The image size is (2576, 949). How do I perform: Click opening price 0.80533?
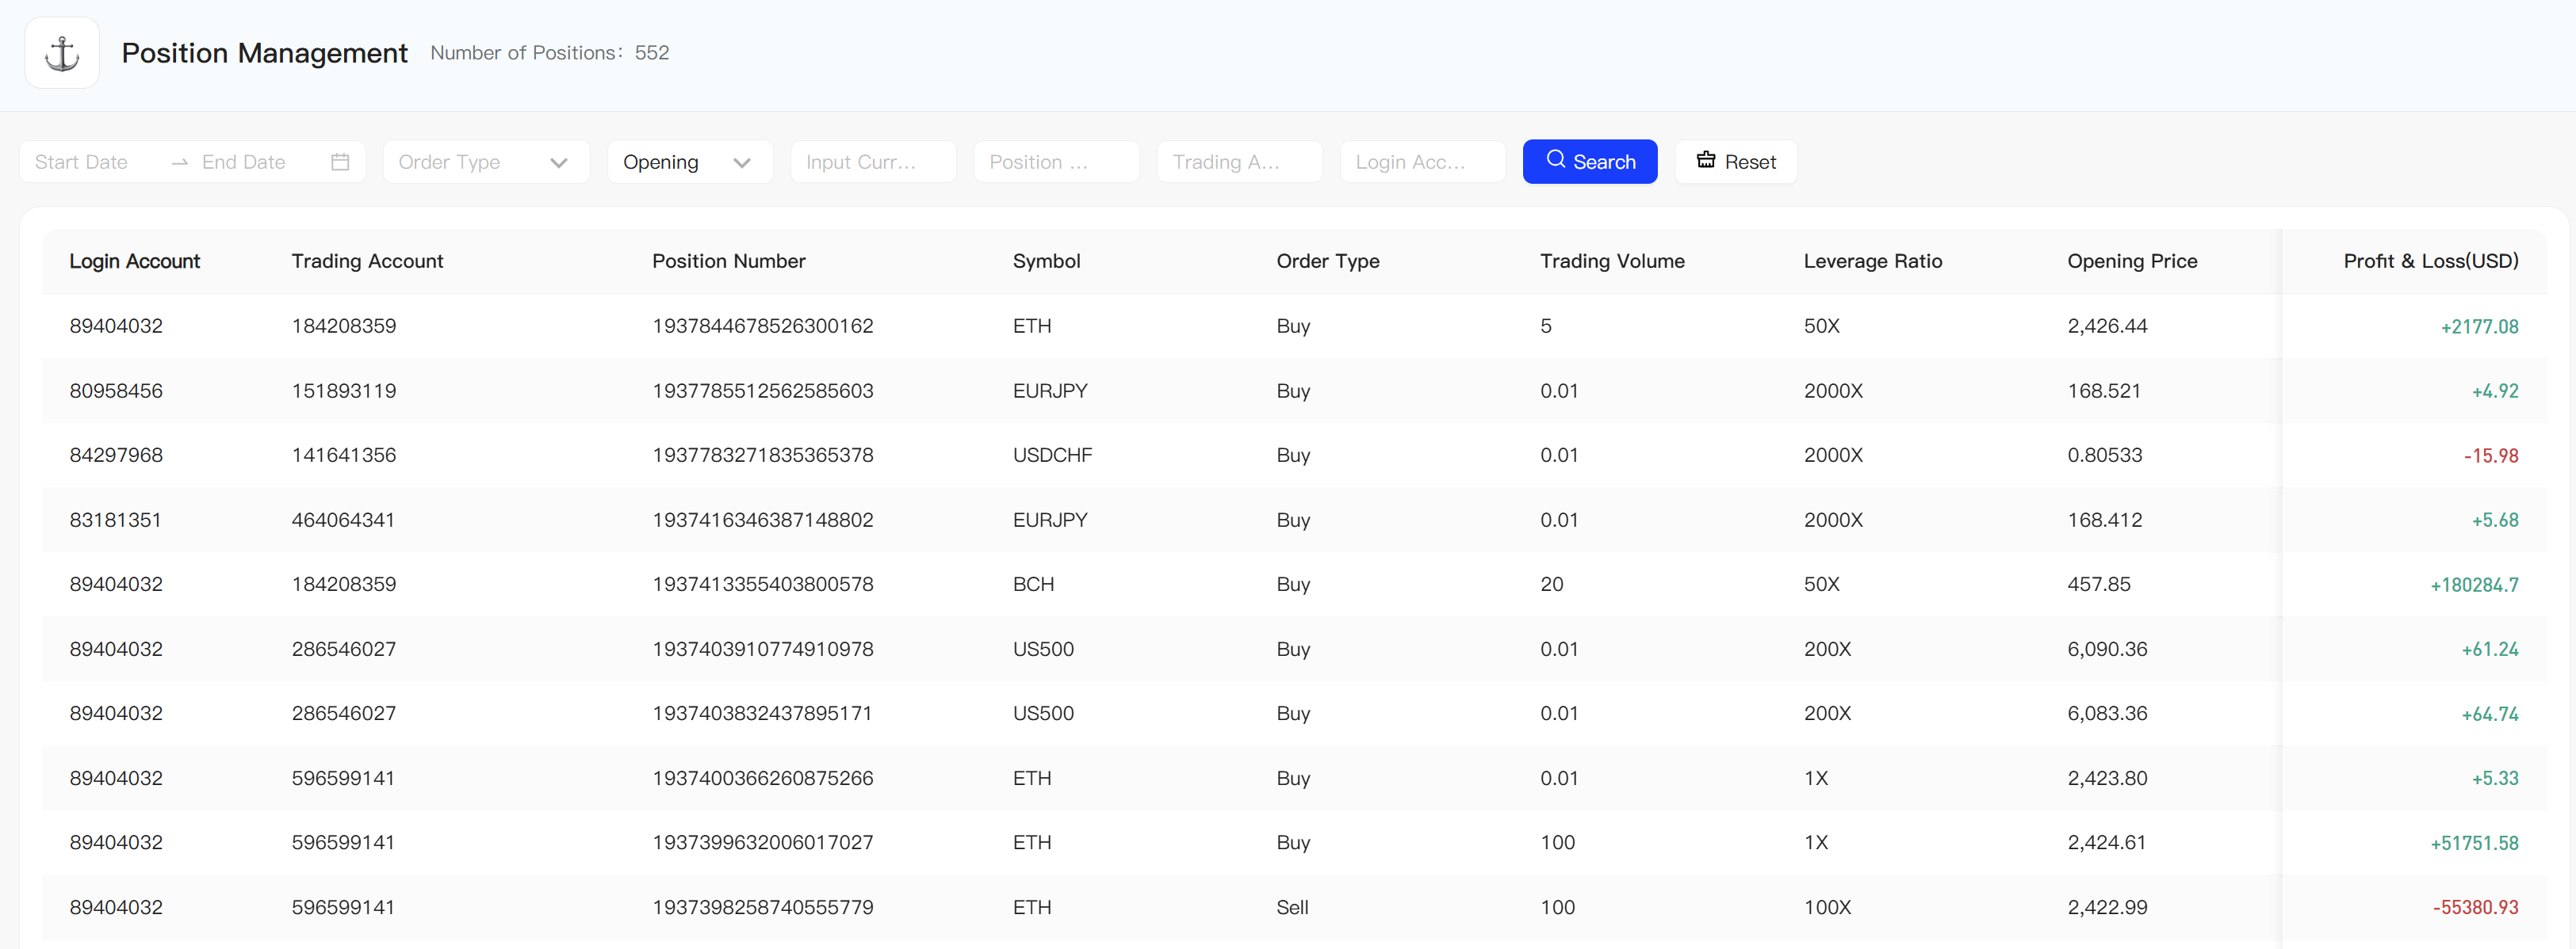pyautogui.click(x=2105, y=455)
